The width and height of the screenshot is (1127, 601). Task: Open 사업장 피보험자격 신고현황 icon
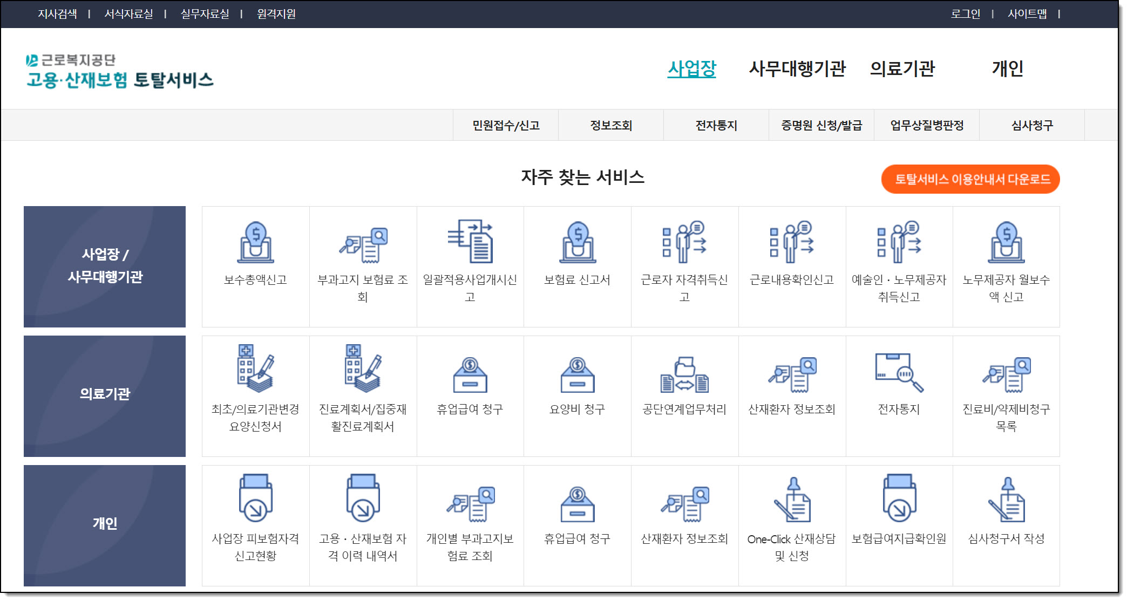click(255, 498)
